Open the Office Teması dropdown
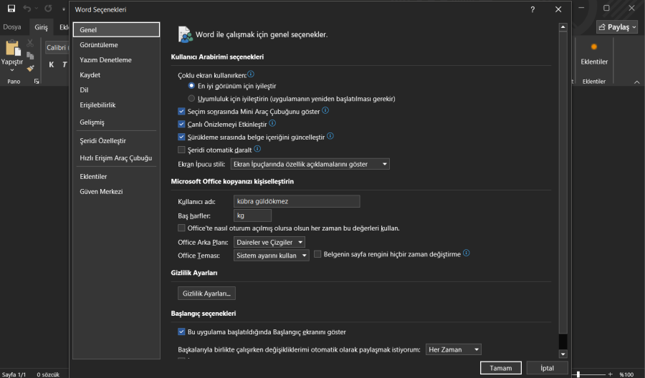The height and width of the screenshot is (378, 645). pyautogui.click(x=272, y=256)
